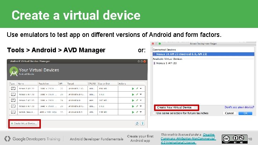Screen dimensions: 258x145
Task: Select the 'Android 4.0.3' target cell
Action: click(x=77, y=112)
